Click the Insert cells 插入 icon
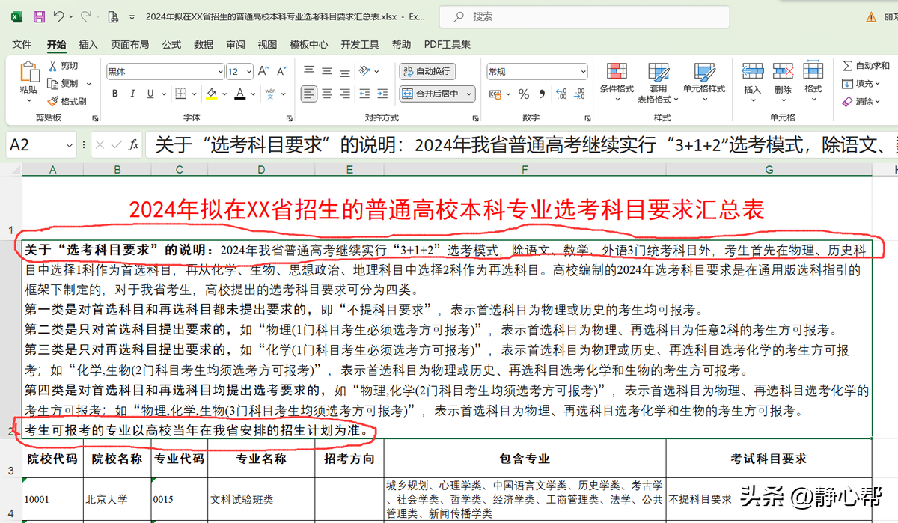 pyautogui.click(x=752, y=71)
